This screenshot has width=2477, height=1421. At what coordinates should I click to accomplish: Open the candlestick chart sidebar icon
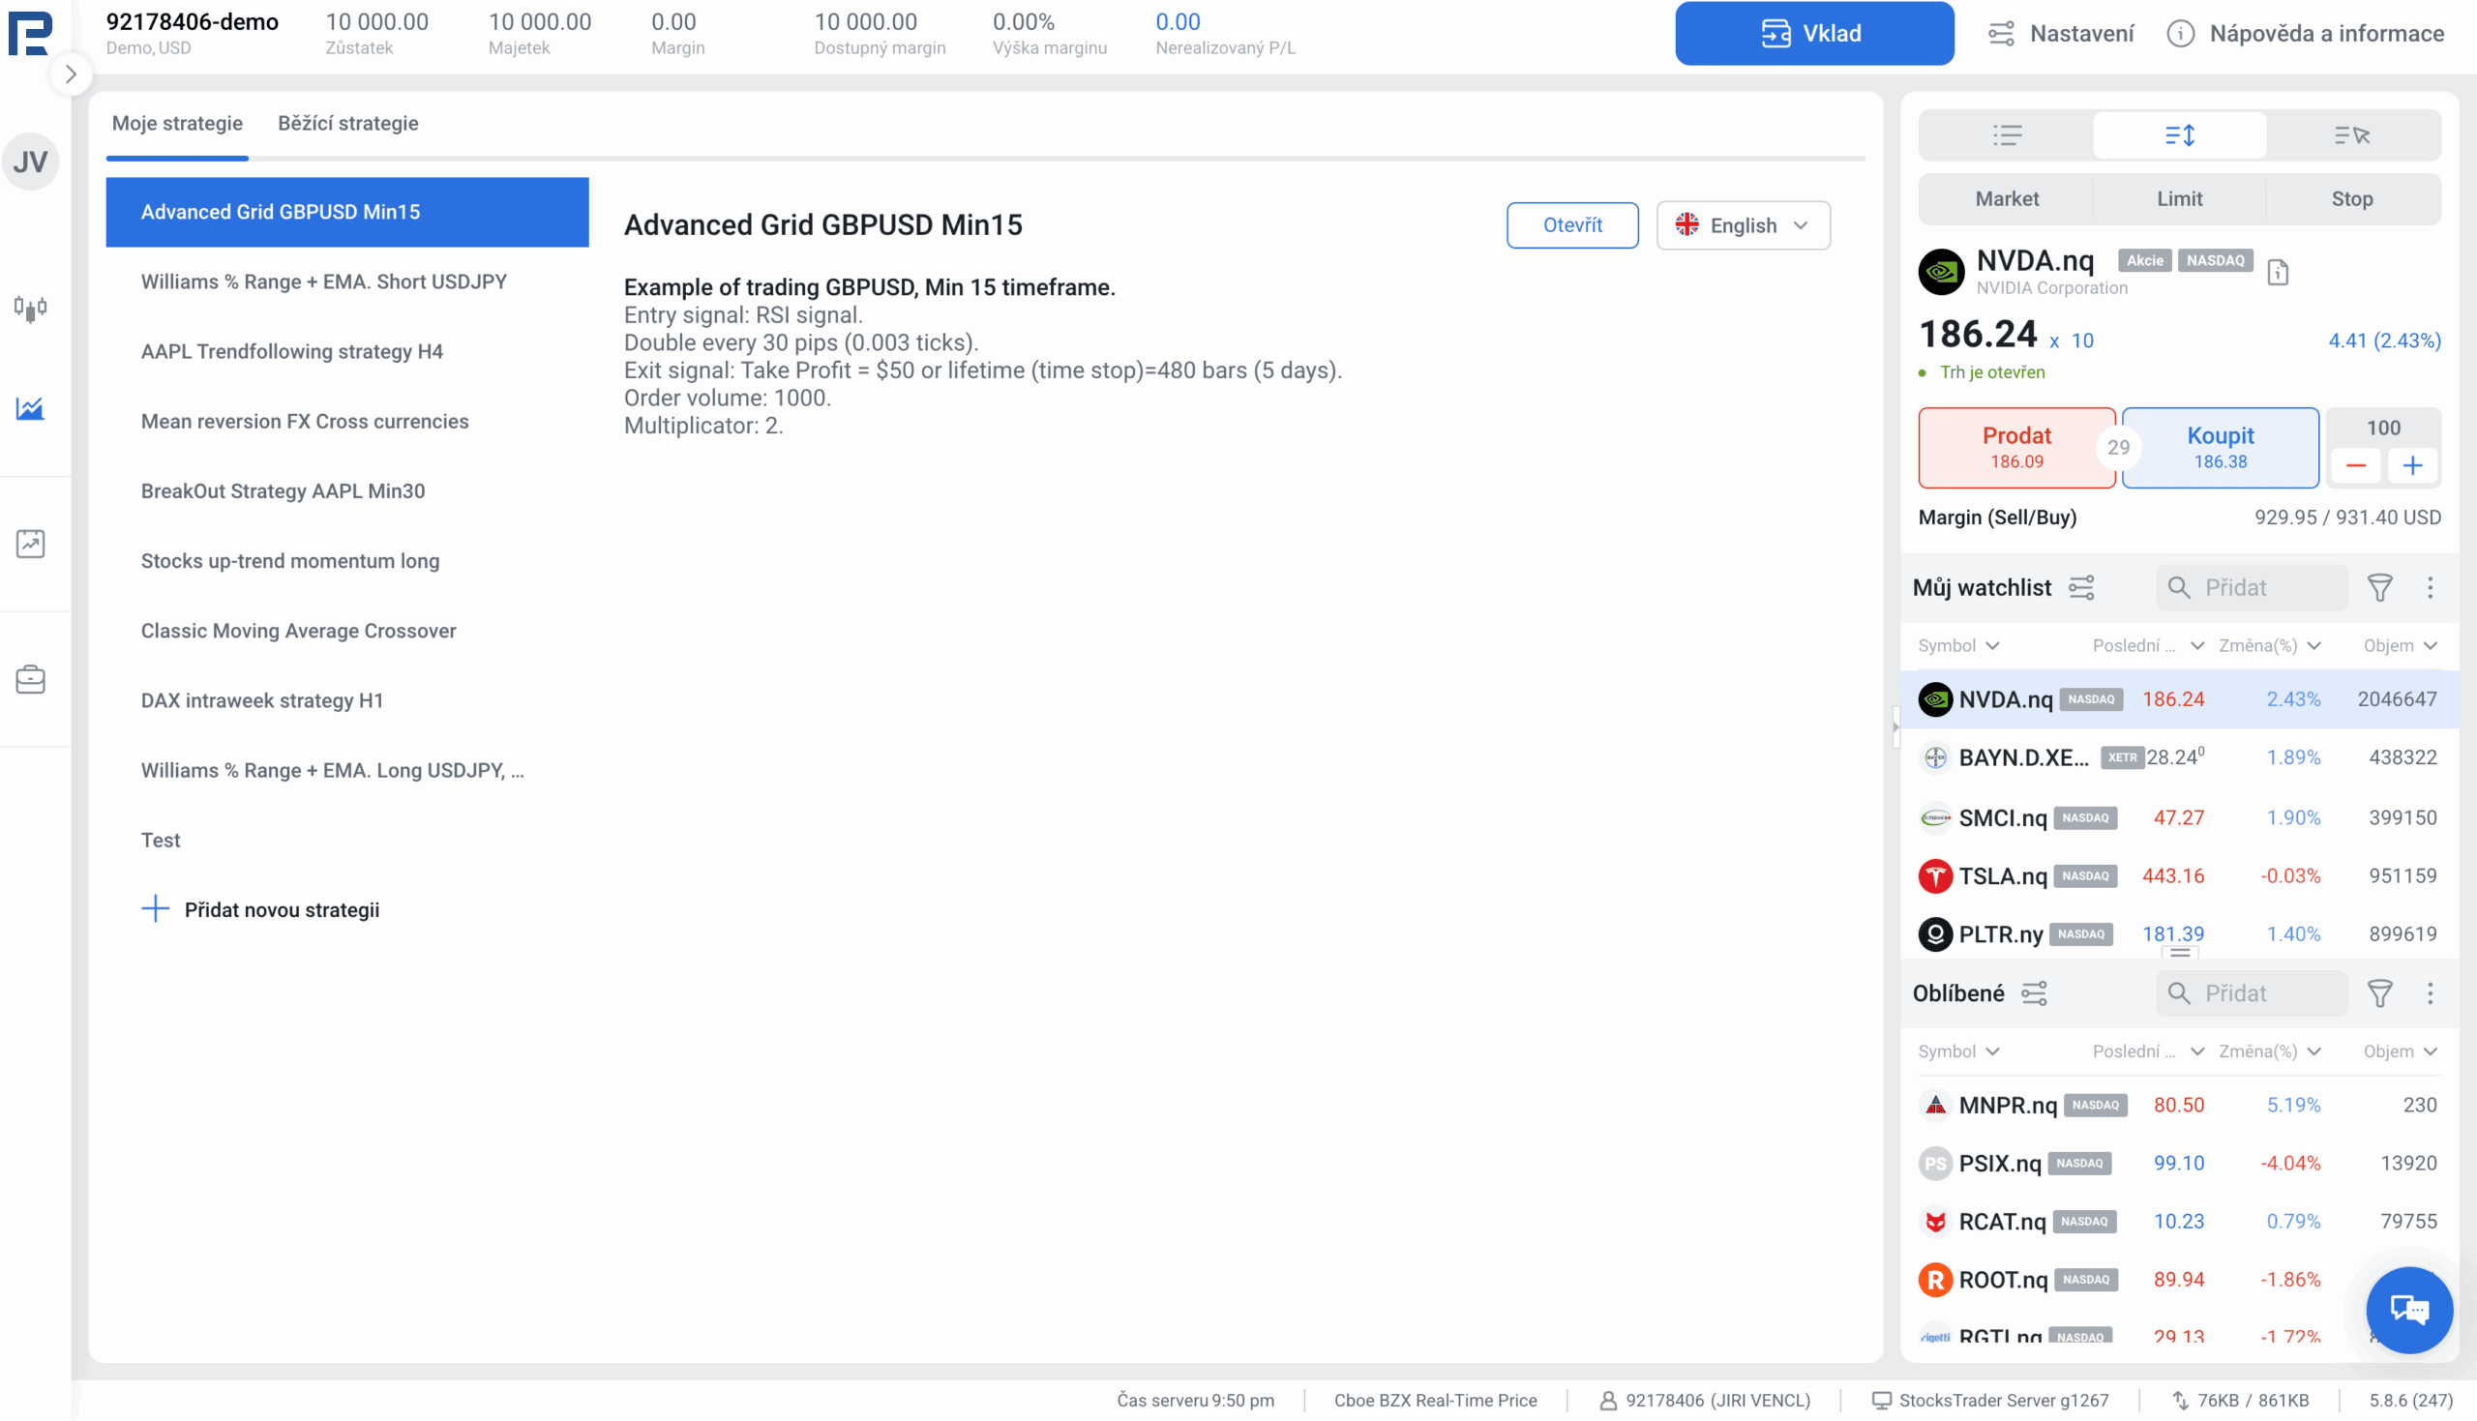30,309
